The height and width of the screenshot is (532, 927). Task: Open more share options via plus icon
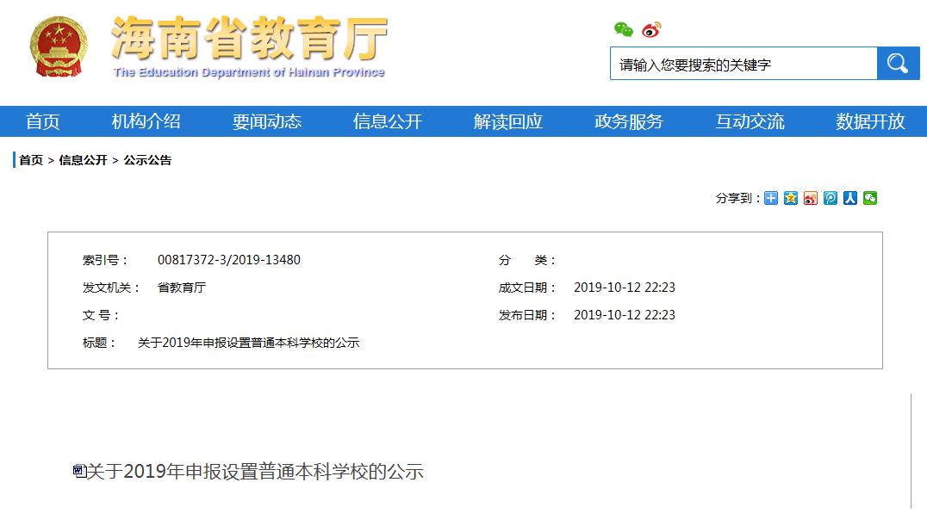coord(768,198)
